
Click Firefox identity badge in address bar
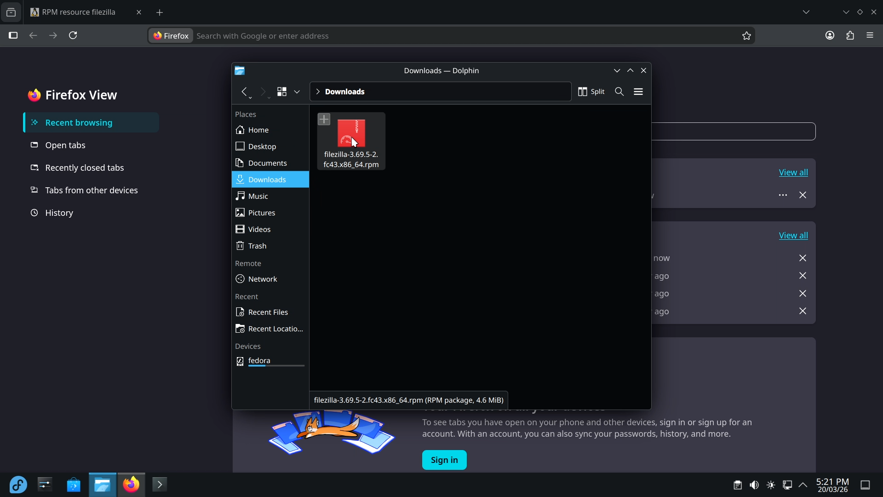(x=171, y=36)
